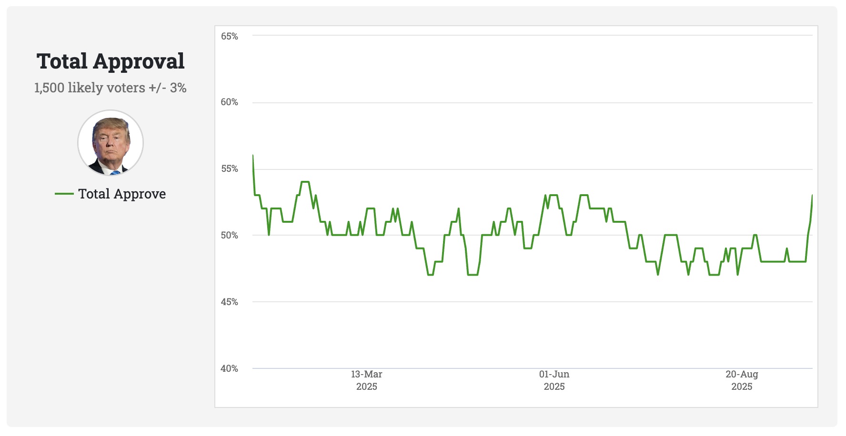Click the 40% y-axis label
The height and width of the screenshot is (436, 846).
click(229, 368)
